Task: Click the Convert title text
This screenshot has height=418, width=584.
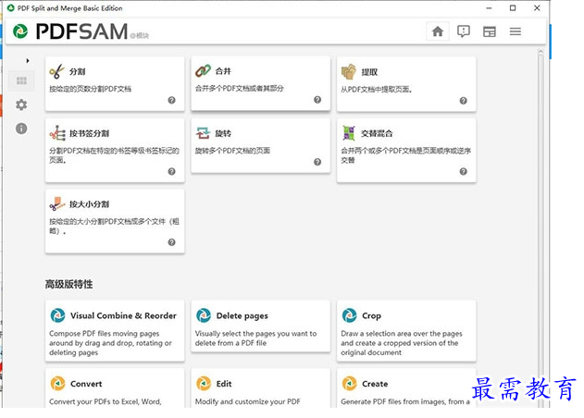Action: 86,384
